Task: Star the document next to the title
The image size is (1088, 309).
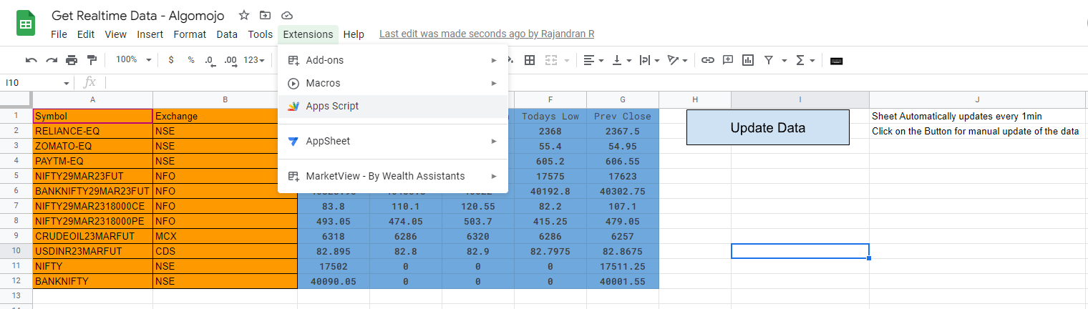Action: pos(244,15)
